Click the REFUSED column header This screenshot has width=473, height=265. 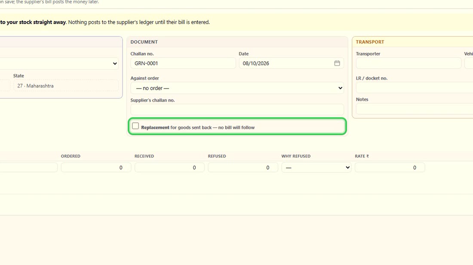click(x=217, y=156)
